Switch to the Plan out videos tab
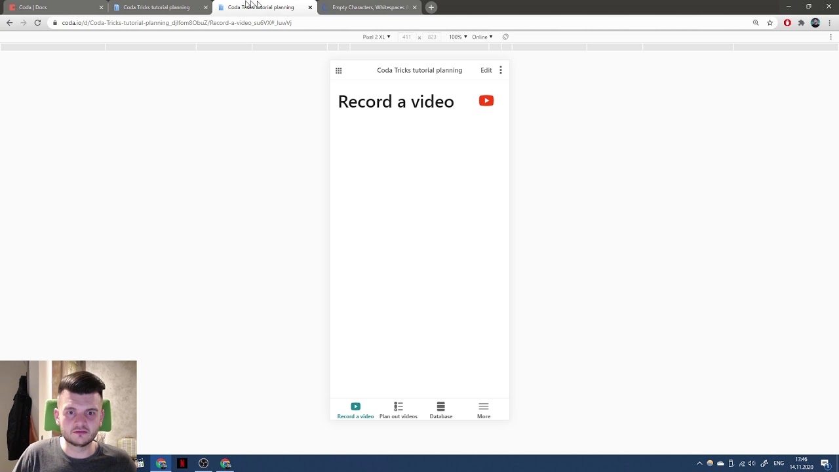Image resolution: width=839 pixels, height=472 pixels. coord(398,410)
